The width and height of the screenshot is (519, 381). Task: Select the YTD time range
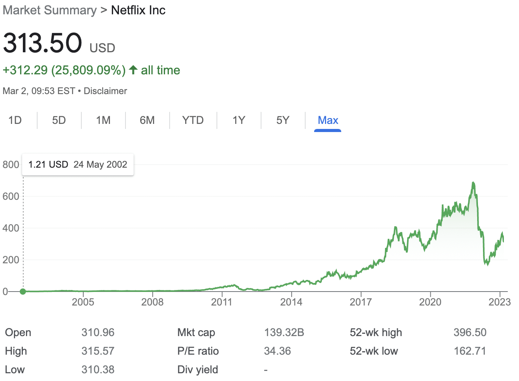pos(192,120)
